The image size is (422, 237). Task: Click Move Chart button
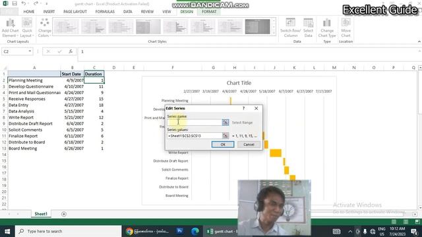tap(346, 28)
